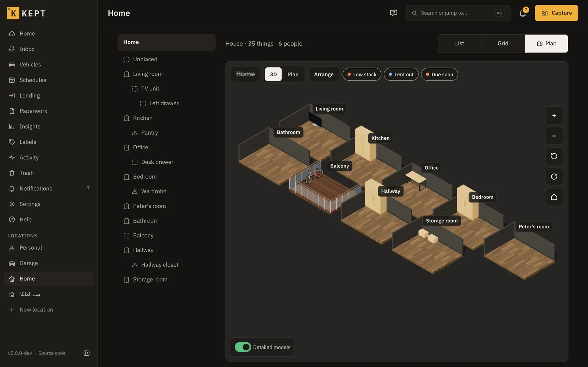Image resolution: width=588 pixels, height=367 pixels.
Task: Select the Arabic-named home location
Action: coord(49,294)
